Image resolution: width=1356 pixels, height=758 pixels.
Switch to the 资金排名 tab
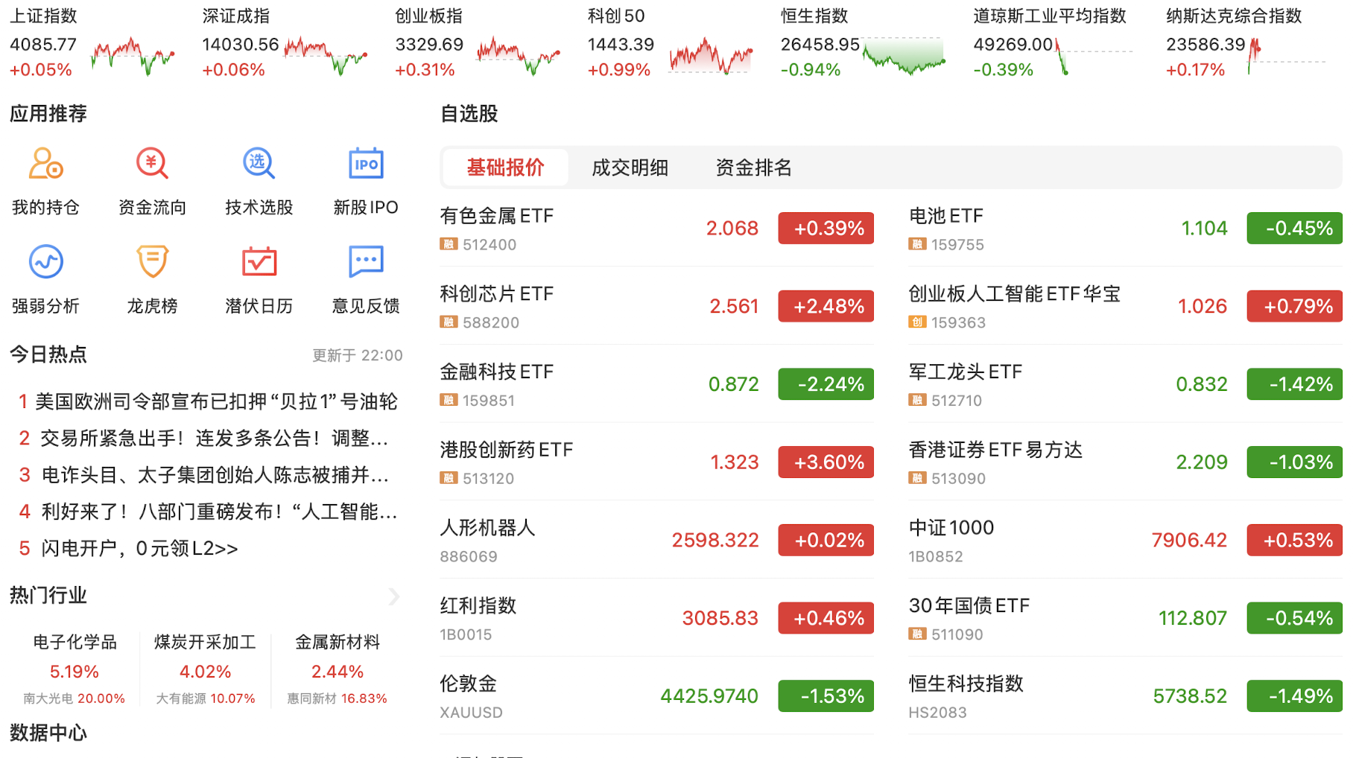pos(753,168)
